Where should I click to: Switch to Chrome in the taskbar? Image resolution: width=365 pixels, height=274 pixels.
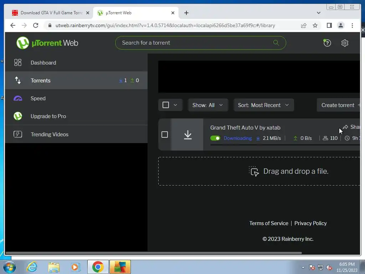[x=98, y=267]
